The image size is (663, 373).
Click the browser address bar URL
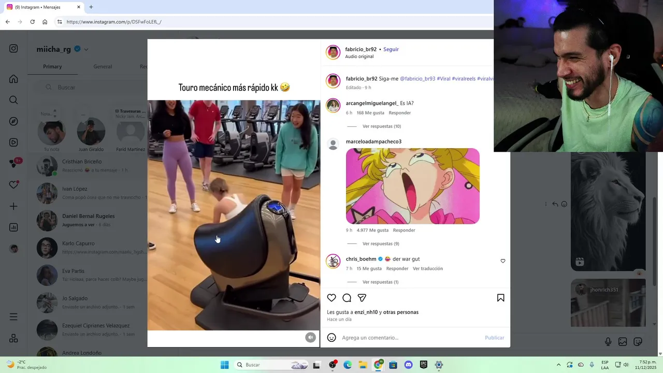(114, 22)
